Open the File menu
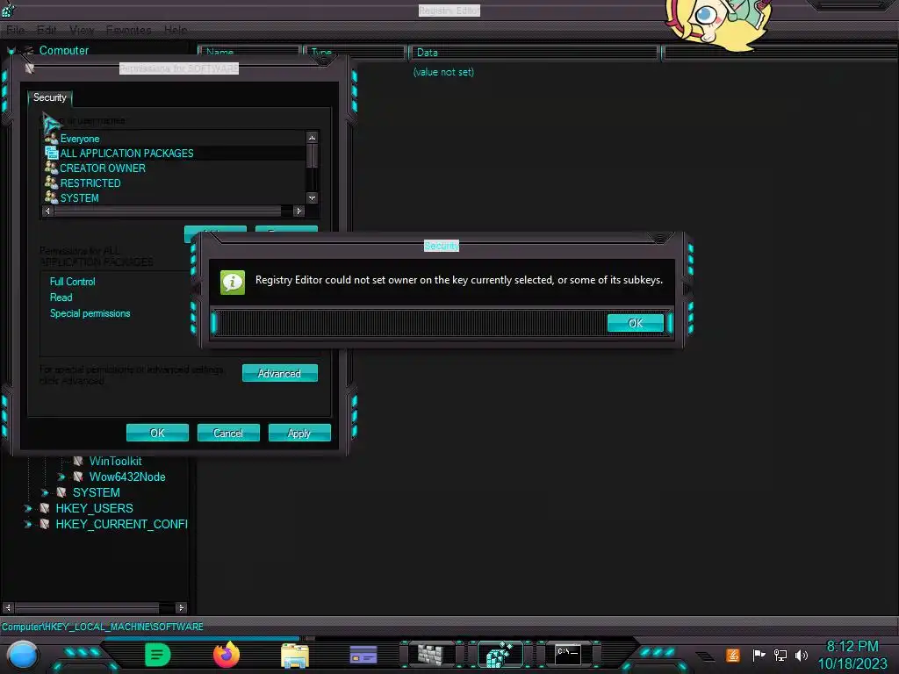Screen dimensions: 899x674 (x=16, y=30)
